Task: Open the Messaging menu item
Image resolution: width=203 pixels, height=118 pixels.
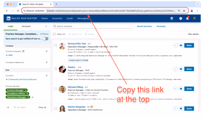Action: [83, 19]
